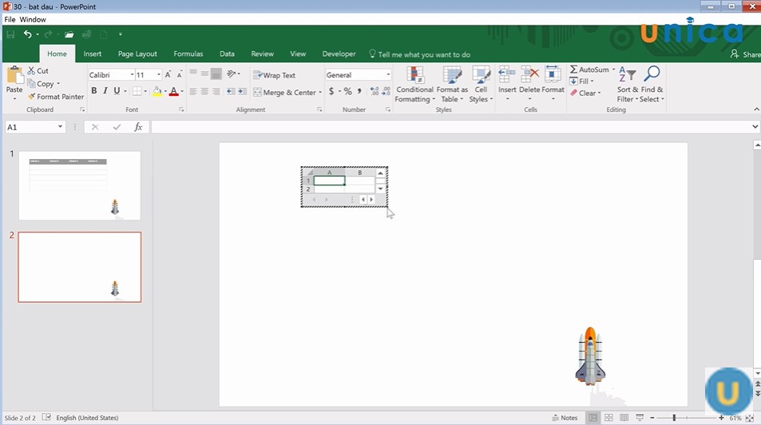761x425 pixels.
Task: Apply Percent Style format
Action: pos(347,91)
